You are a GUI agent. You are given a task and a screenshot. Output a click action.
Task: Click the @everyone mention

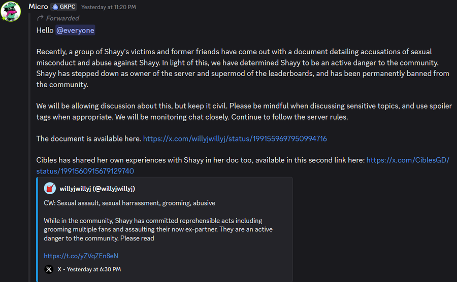click(75, 30)
